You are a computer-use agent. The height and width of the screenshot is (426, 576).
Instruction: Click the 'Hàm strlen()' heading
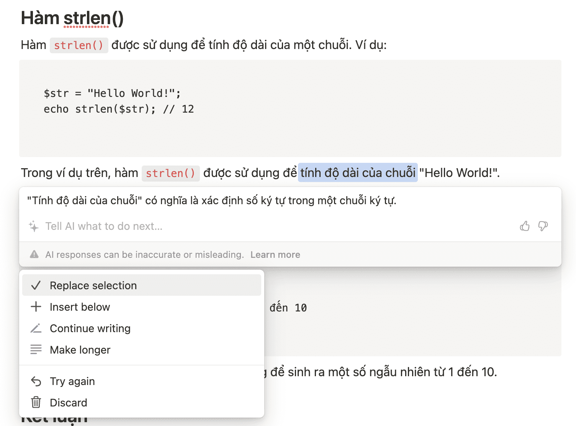(x=72, y=18)
